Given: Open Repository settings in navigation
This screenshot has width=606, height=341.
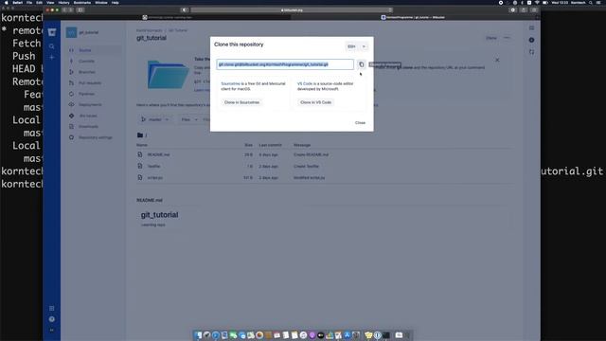Looking at the screenshot, I should [x=95, y=137].
